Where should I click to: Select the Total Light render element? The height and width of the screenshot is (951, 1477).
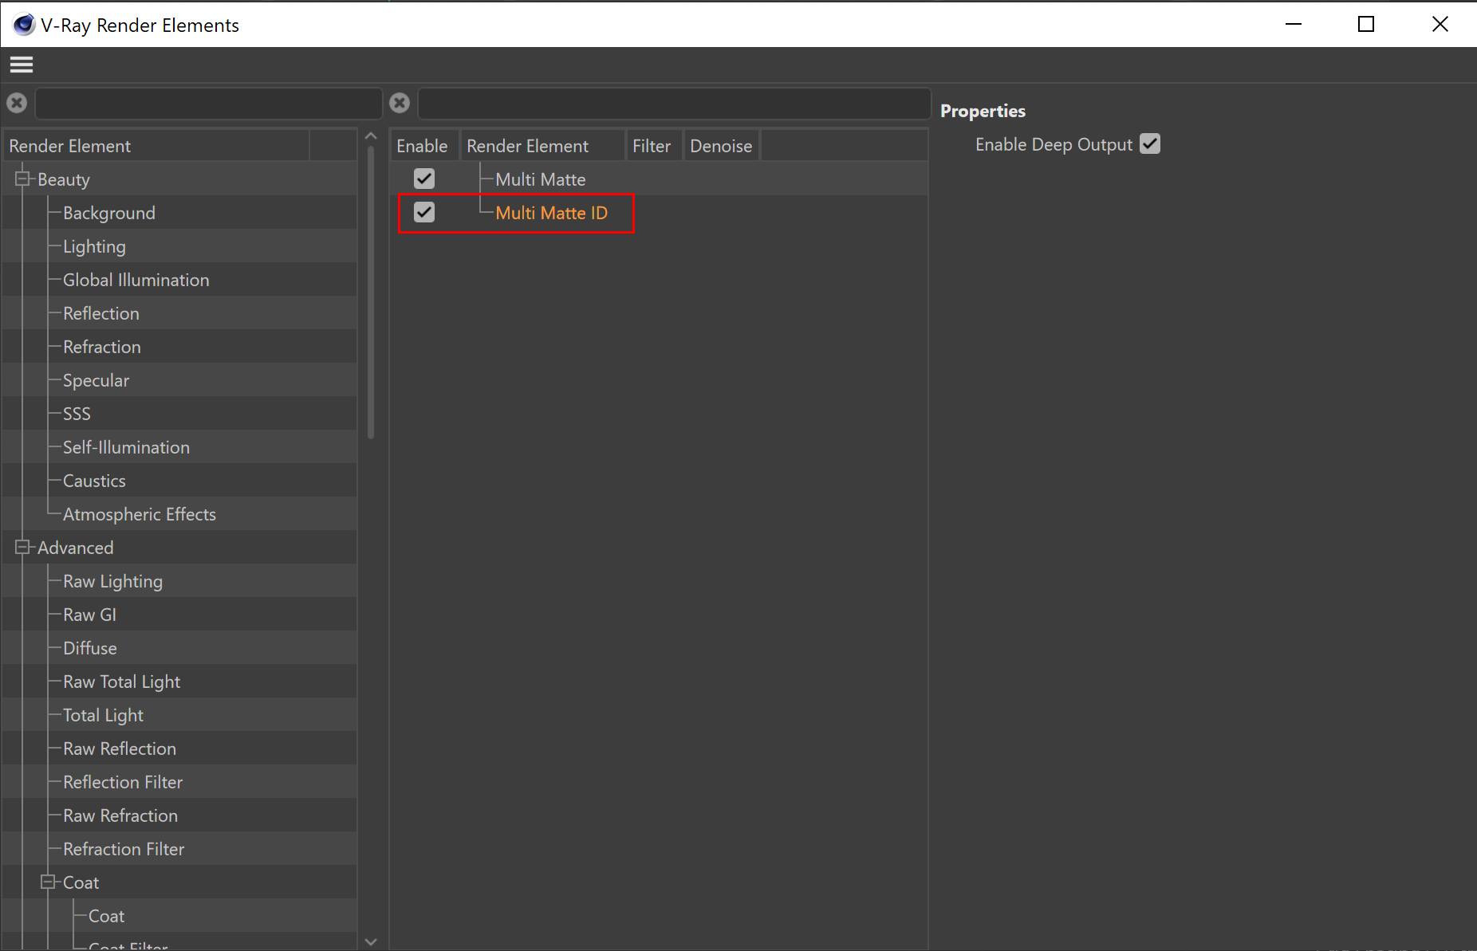pyautogui.click(x=103, y=715)
